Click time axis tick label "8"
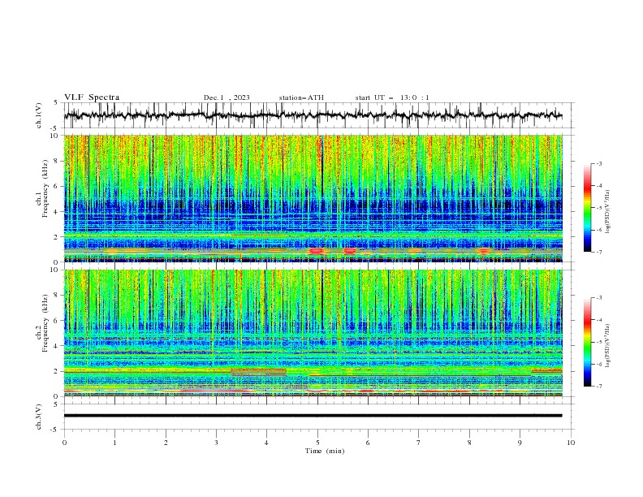Screen dimensions: 643x497 click(x=469, y=443)
